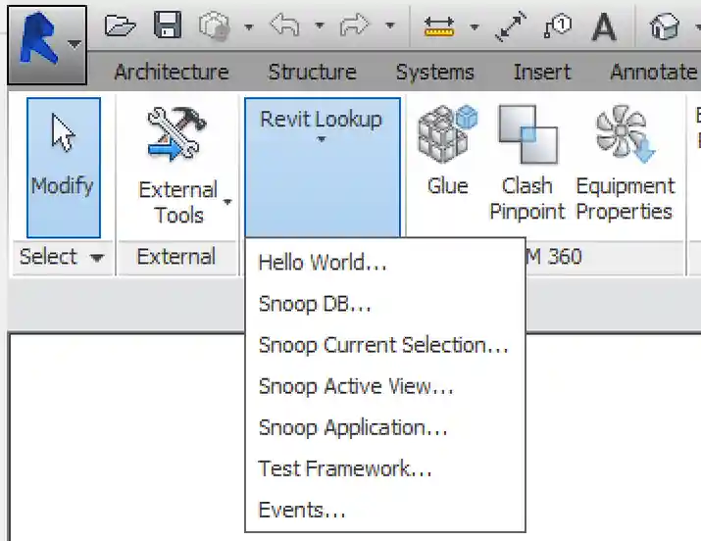This screenshot has height=541, width=701.
Task: Click the Text tool letter A icon
Action: click(x=604, y=26)
